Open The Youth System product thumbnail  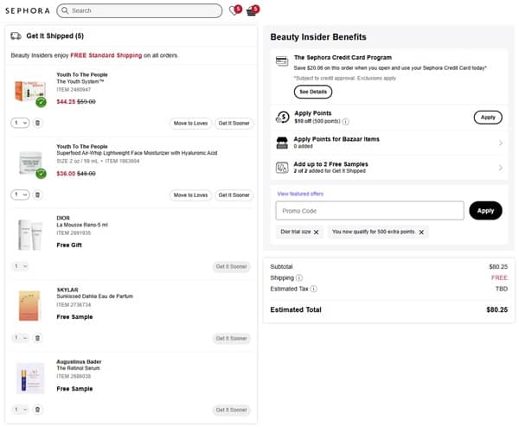tap(29, 91)
